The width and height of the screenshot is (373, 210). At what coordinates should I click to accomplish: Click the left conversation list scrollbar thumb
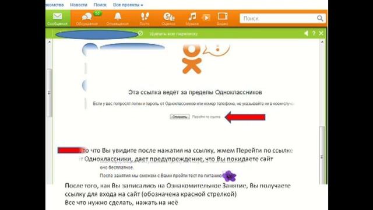[50, 93]
